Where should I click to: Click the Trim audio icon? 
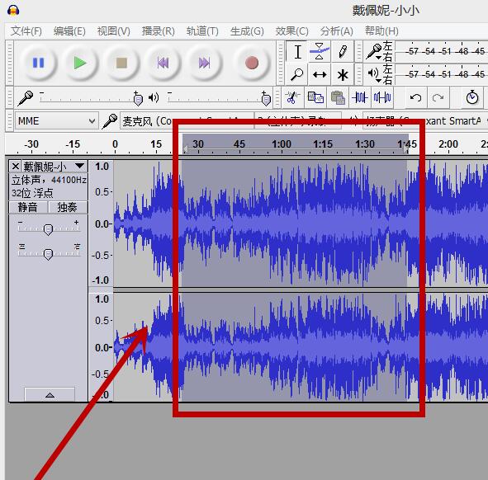[x=360, y=97]
